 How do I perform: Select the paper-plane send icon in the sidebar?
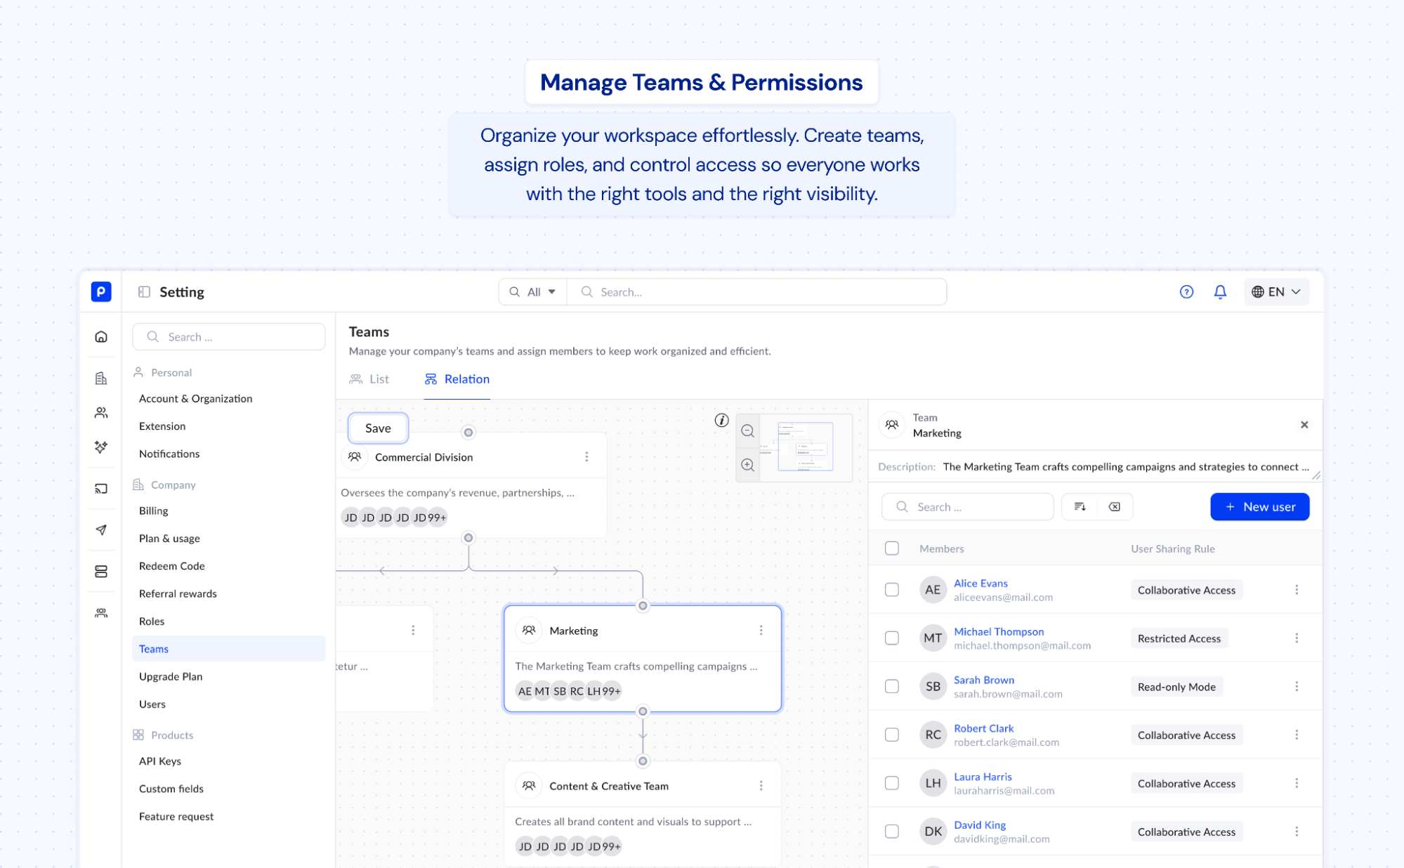100,530
